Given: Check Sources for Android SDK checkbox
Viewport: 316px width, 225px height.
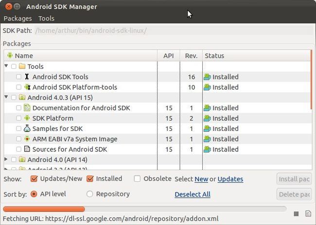Looking at the screenshot, I should 19,149.
